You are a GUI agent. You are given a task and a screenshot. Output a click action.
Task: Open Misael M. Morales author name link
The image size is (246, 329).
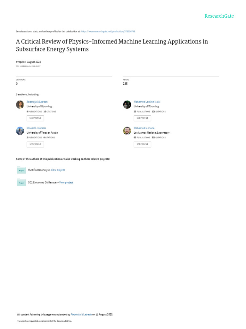coord(36,128)
